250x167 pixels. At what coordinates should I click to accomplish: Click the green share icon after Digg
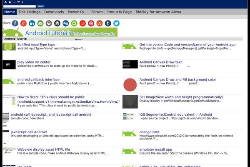click(x=74, y=23)
